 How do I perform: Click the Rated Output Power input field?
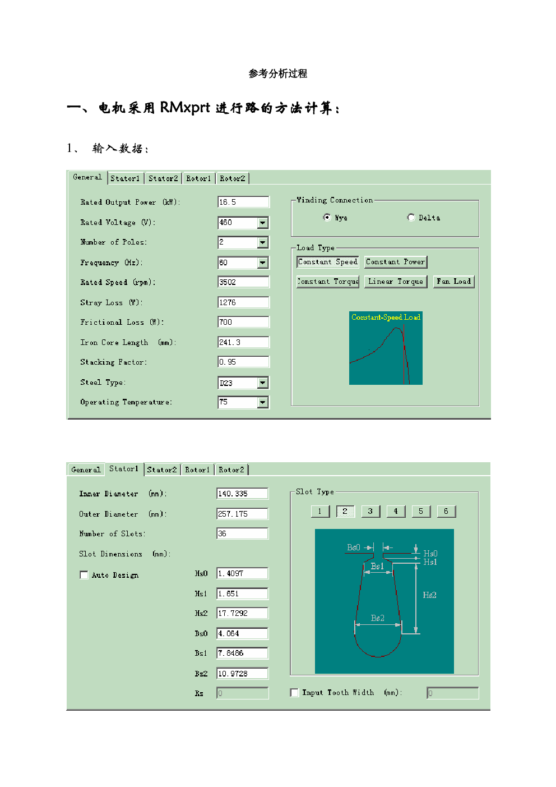tap(243, 202)
